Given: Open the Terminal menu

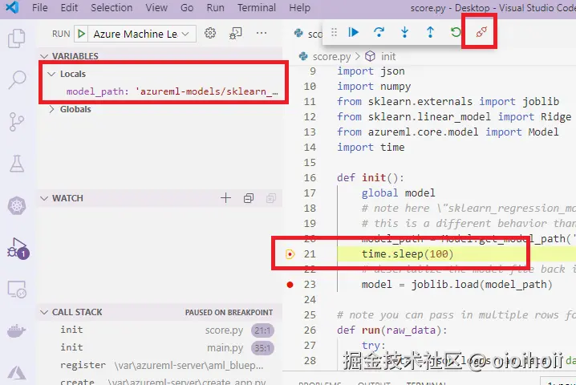Looking at the screenshot, I should pyautogui.click(x=257, y=8).
